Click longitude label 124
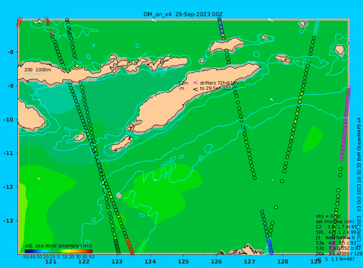Screen dimensions: 363x268 pos(150,261)
